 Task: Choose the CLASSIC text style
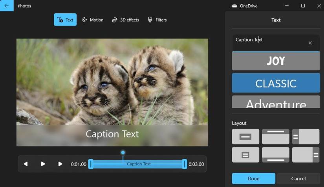[x=276, y=83]
